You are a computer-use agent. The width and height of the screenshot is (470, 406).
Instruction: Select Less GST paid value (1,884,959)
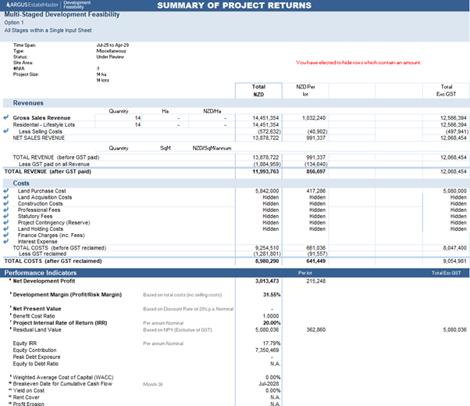(x=267, y=164)
